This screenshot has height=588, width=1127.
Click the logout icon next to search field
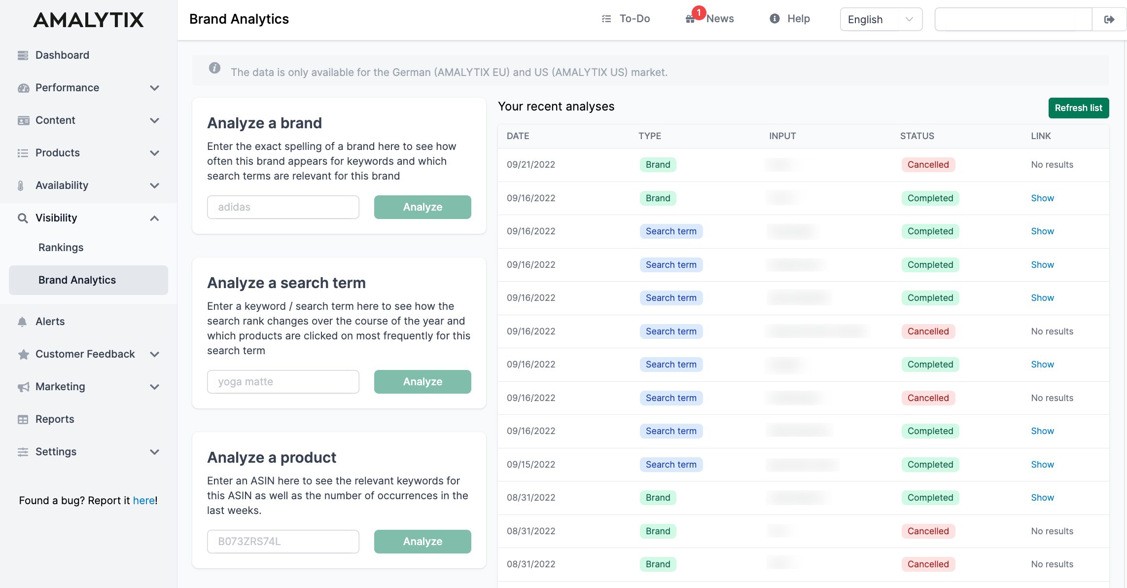pyautogui.click(x=1108, y=19)
